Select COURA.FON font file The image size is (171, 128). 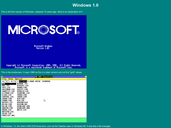[7, 99]
